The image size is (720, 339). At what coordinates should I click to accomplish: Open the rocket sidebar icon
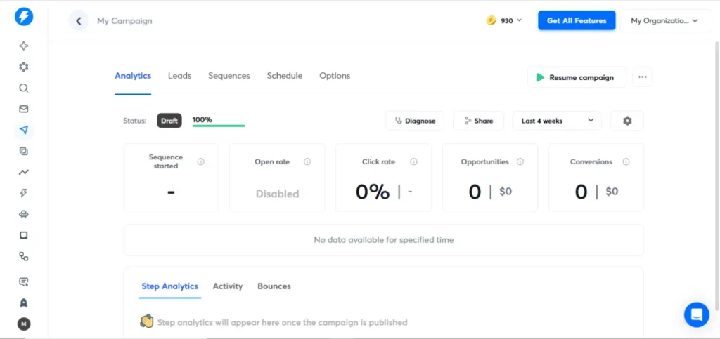point(24,303)
